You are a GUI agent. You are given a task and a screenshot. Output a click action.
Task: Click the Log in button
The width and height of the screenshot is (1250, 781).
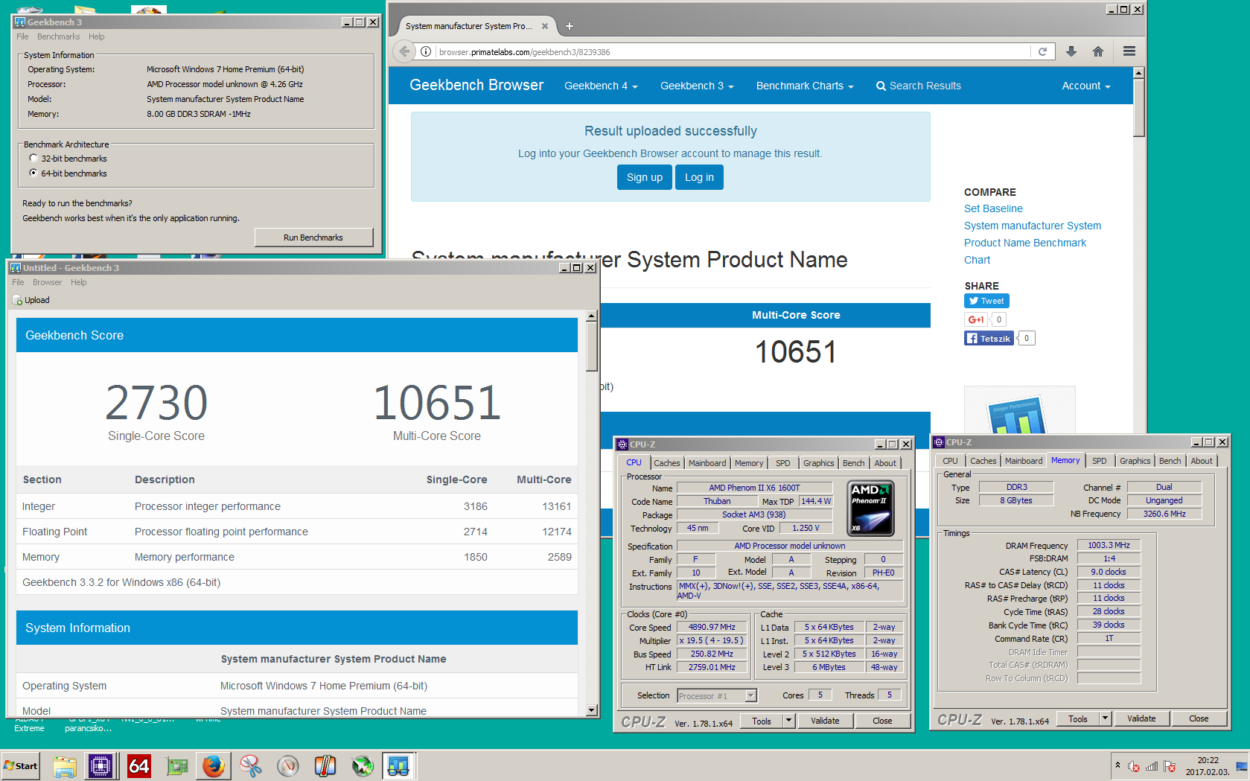[699, 177]
